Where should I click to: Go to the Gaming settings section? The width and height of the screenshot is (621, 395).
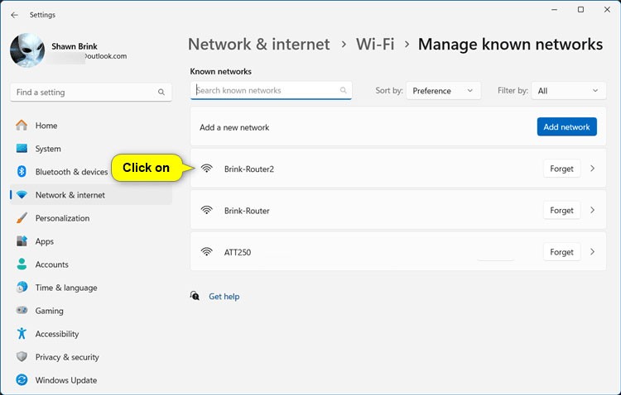click(49, 311)
